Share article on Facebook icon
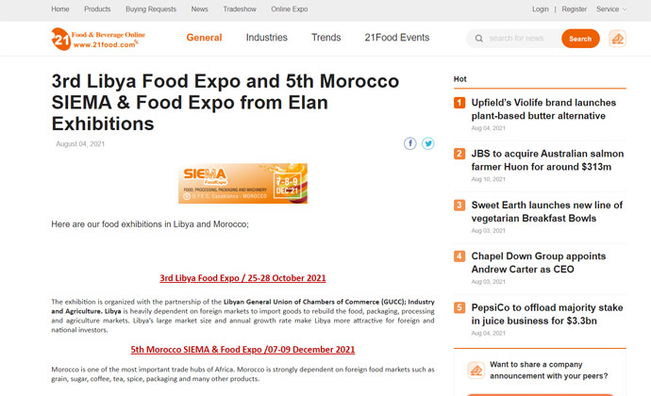Screen dimensions: 651x396 click(410, 143)
